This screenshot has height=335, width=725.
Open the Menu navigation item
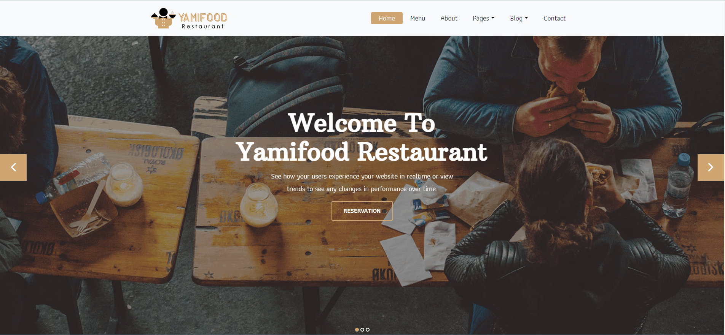click(x=417, y=18)
